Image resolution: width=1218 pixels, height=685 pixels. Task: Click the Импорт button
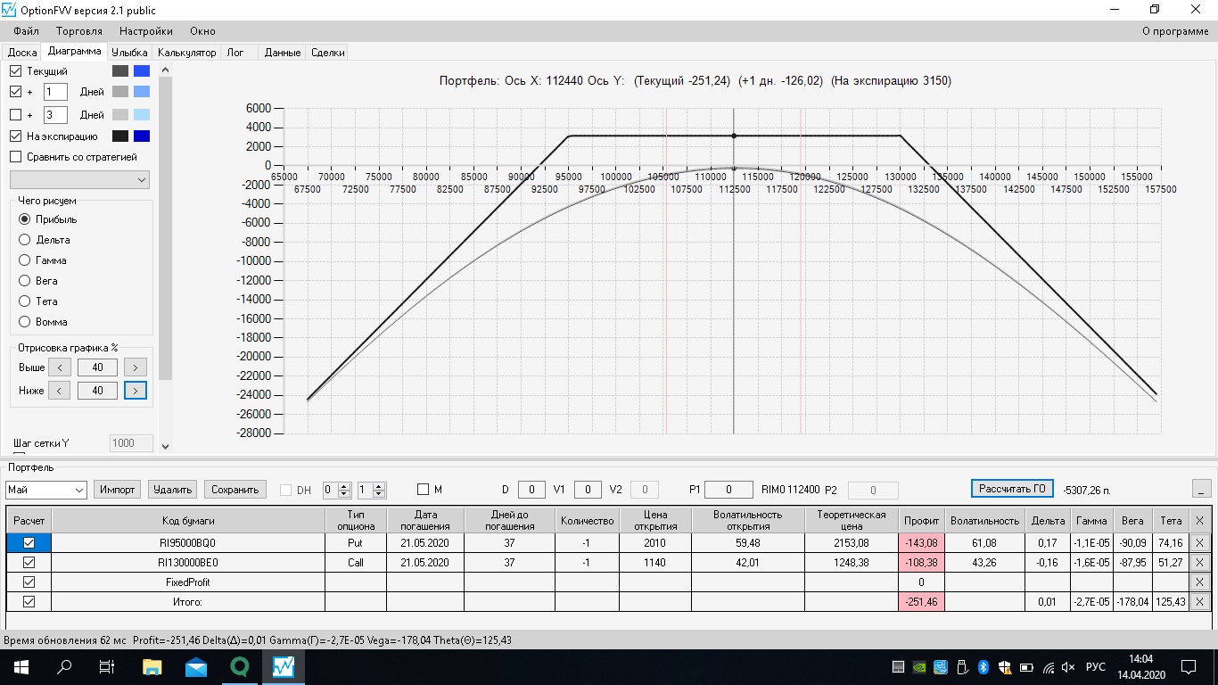118,490
